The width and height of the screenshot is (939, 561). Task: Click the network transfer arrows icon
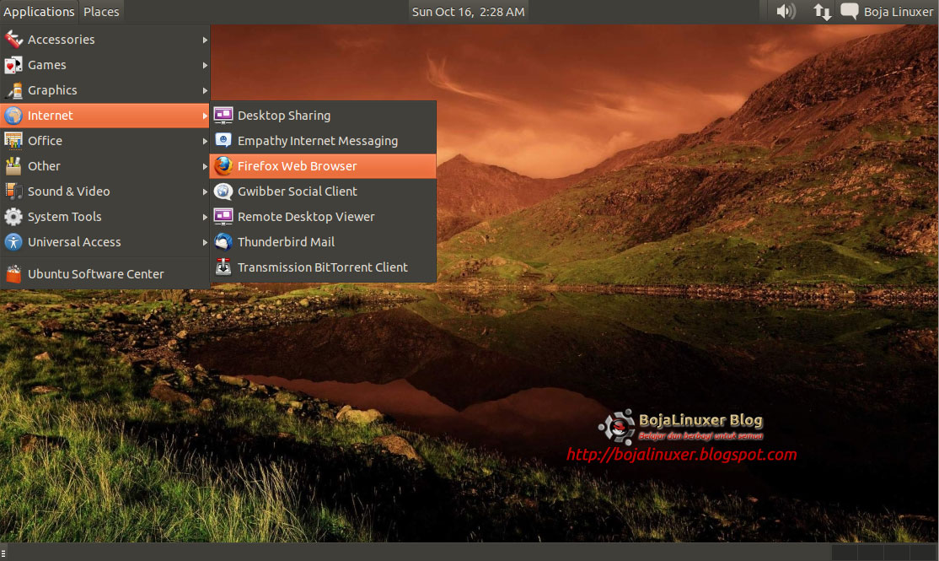821,12
